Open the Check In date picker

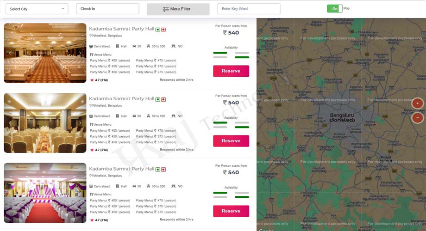[107, 9]
